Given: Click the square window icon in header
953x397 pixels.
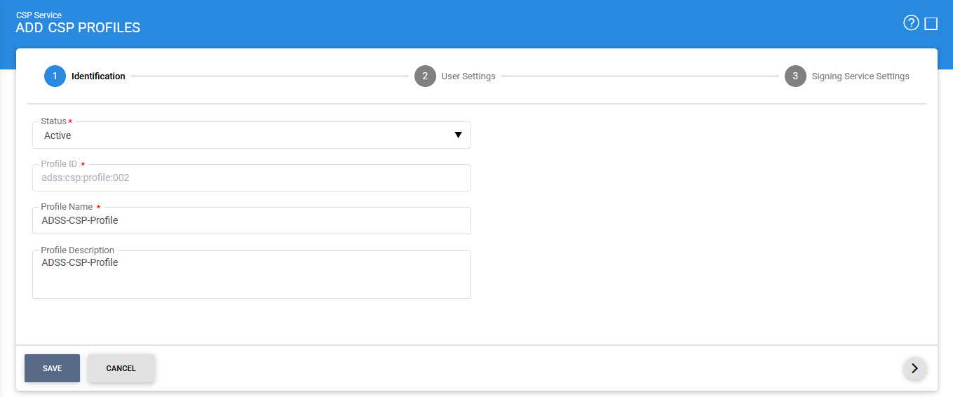Looking at the screenshot, I should [x=931, y=24].
